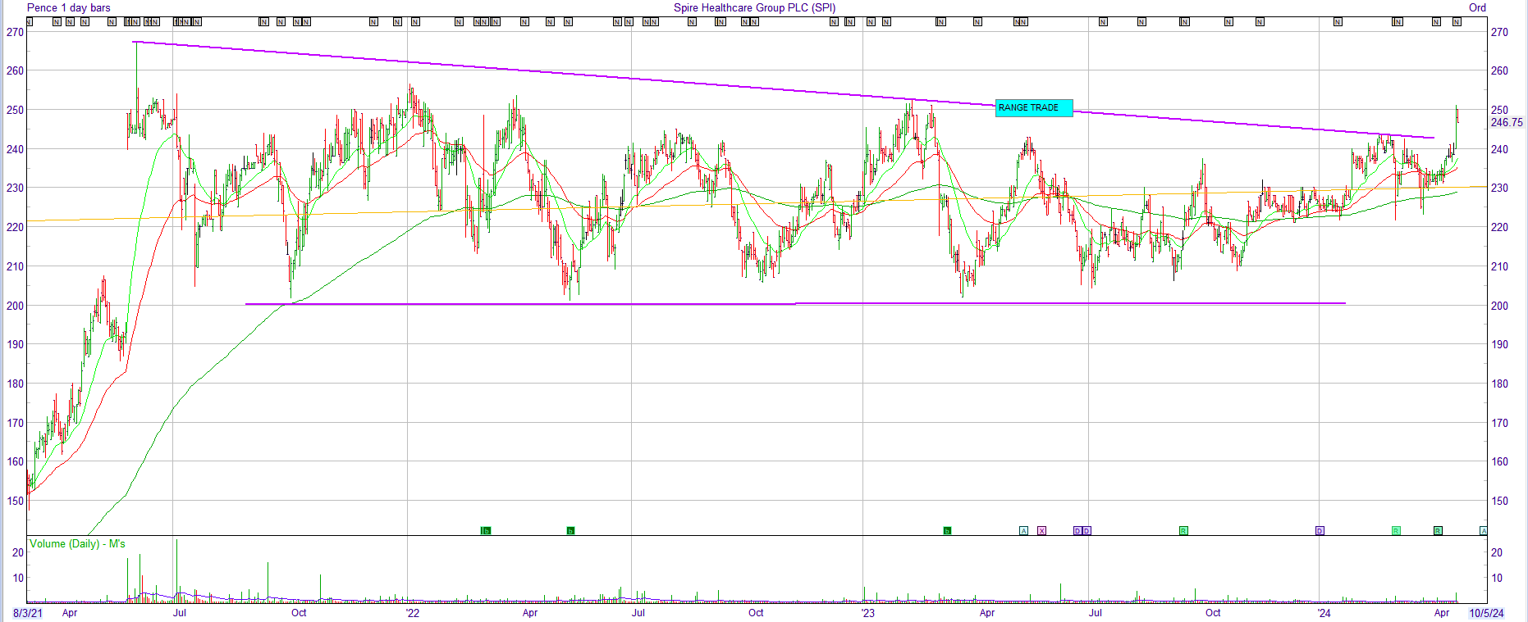This screenshot has width=1528, height=622.
Task: Click the Volume (Daily) - M's label
Action: 77,543
